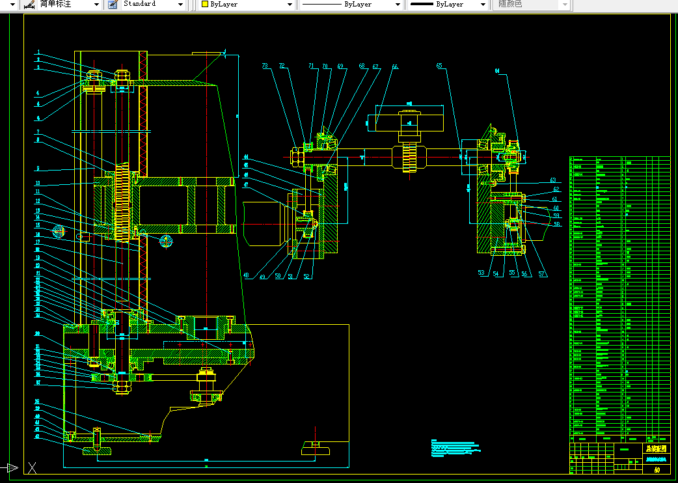Click the table style icon beside Standard
This screenshot has height=483, width=678.
point(113,5)
